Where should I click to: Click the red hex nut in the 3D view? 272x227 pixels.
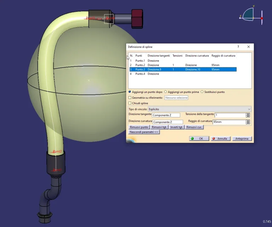click(137, 19)
